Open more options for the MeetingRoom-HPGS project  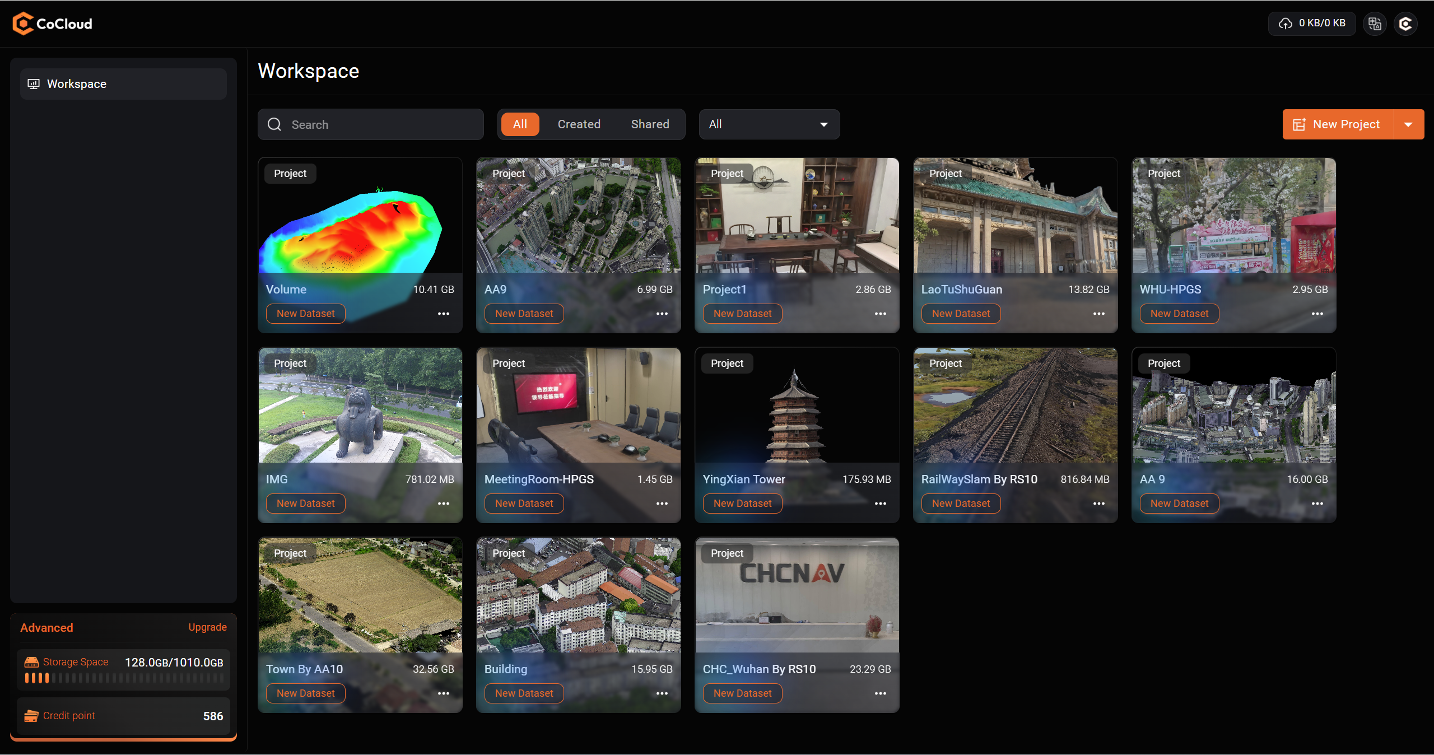662,503
